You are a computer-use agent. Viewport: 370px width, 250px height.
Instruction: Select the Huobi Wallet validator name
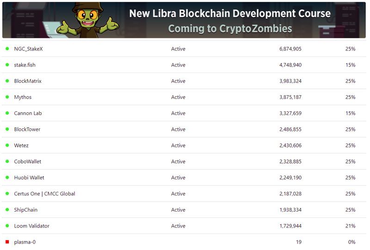tap(29, 177)
